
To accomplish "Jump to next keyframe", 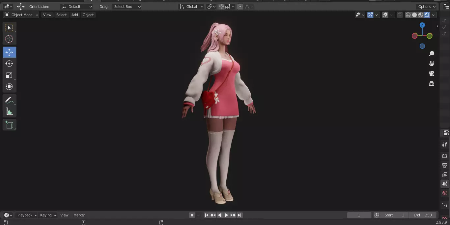I will 233,215.
